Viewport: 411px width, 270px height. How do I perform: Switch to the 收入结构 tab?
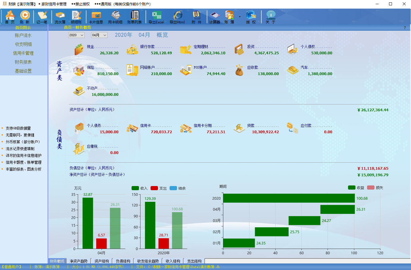(x=173, y=261)
